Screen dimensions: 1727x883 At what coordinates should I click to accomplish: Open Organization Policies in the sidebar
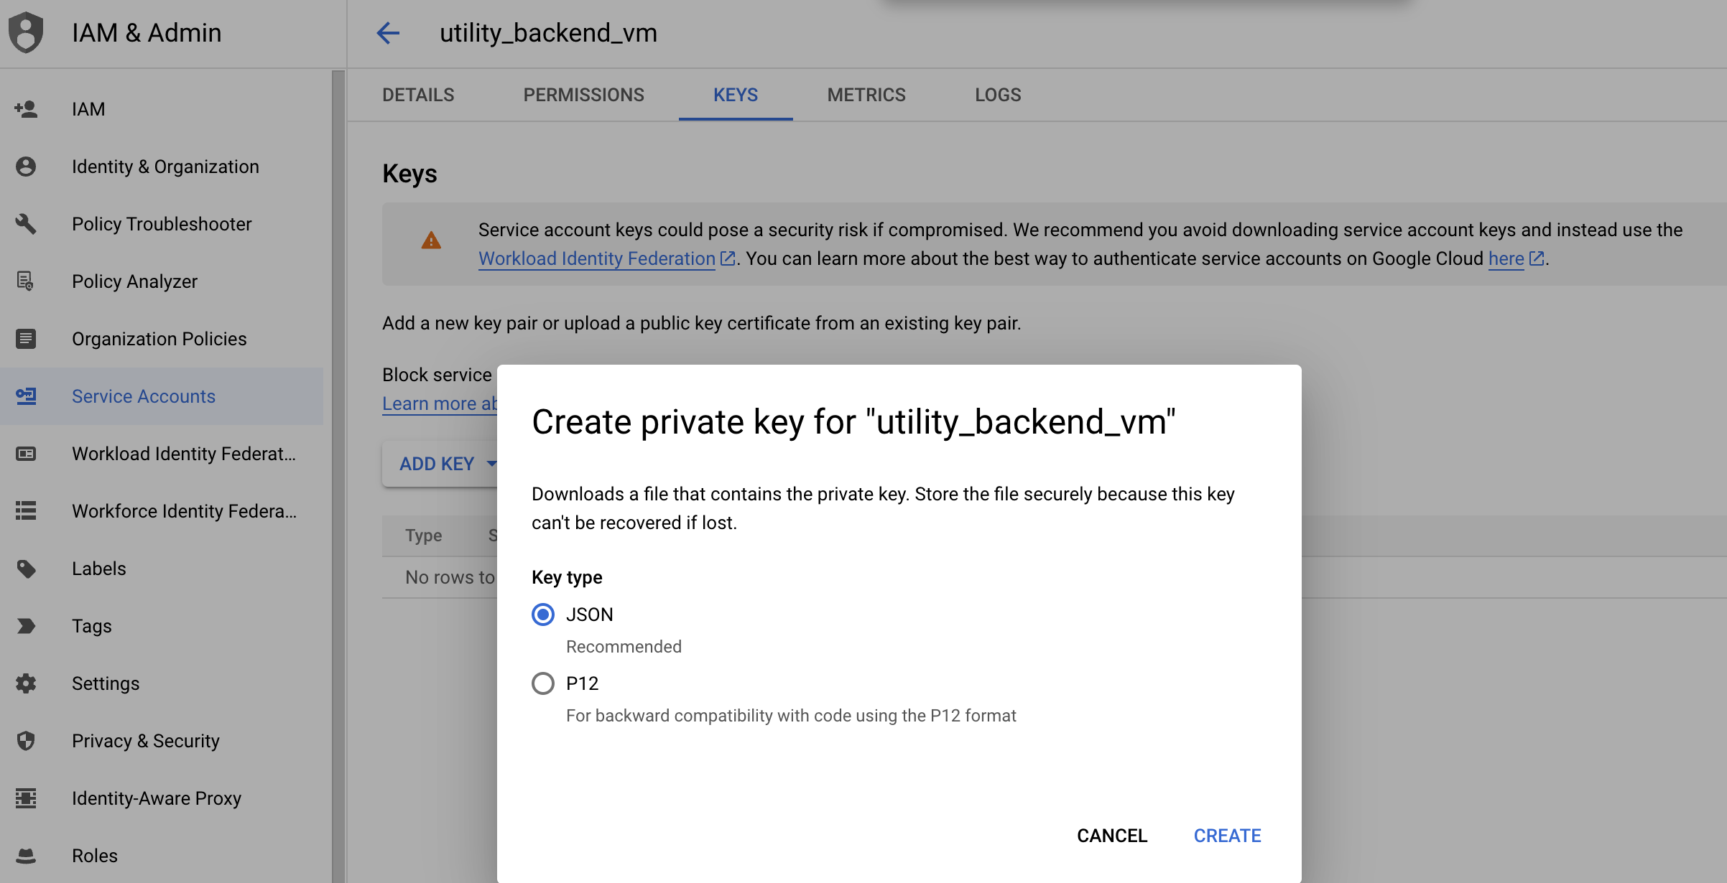[x=159, y=339]
